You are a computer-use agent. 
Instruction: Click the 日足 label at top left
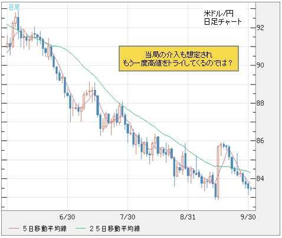[x=14, y=7]
